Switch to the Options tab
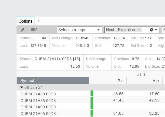 pos(25,21)
